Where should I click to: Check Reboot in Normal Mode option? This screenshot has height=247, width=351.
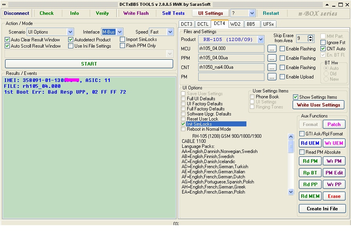183,129
